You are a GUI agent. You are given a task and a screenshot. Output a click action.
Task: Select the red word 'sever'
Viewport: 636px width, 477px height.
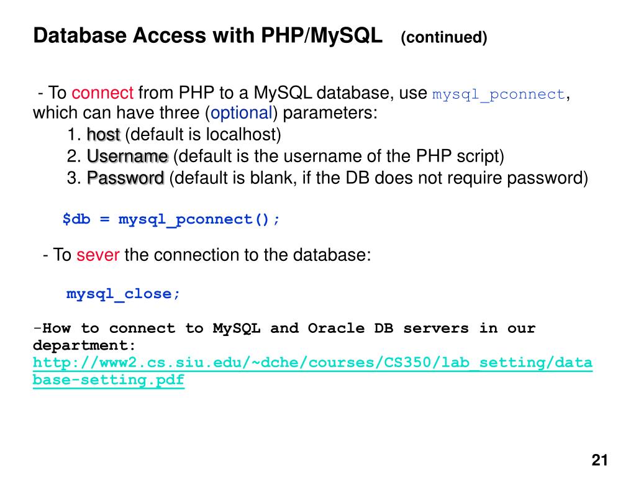[98, 255]
